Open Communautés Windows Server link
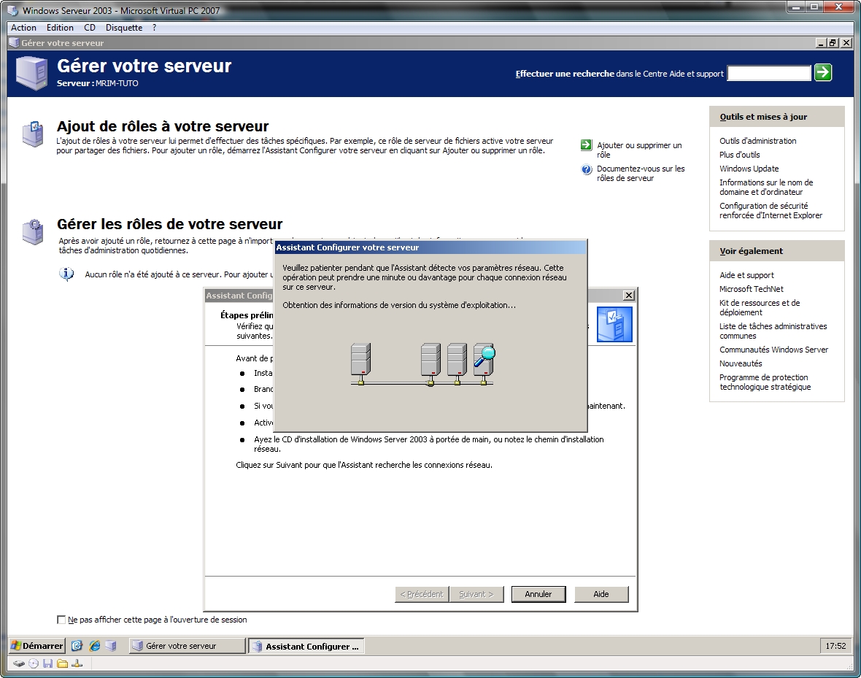The width and height of the screenshot is (861, 678). click(x=773, y=350)
